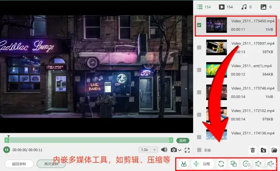Screen dimensions: 280x171
Task: Click the 再次录制 record again button
Action: point(51,164)
